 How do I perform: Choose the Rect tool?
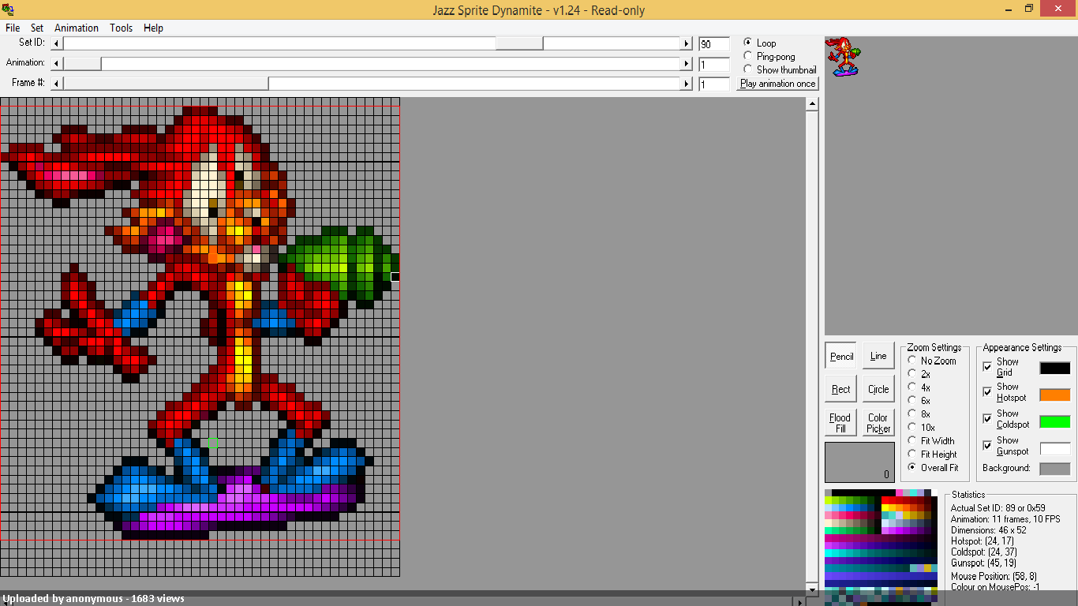(841, 389)
